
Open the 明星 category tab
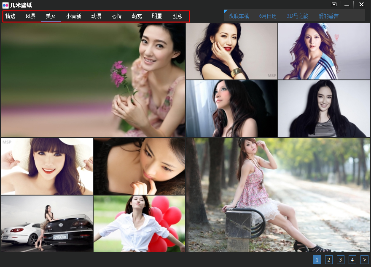point(157,16)
